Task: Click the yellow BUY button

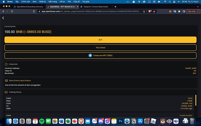Action: (100, 40)
